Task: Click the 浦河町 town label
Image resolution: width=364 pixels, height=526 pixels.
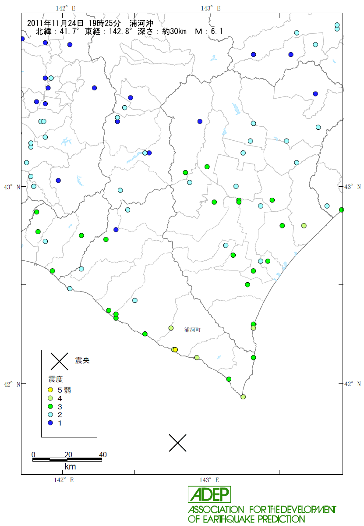Action: (192, 330)
